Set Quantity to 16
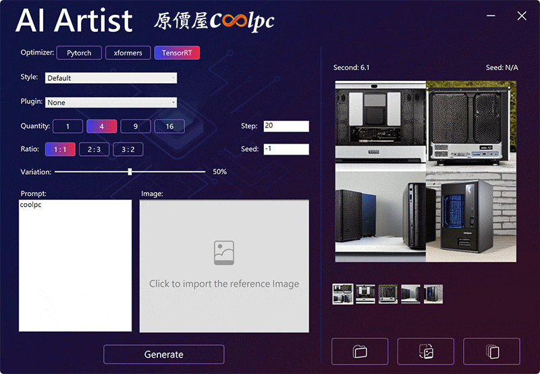This screenshot has height=374, width=540. pyautogui.click(x=169, y=126)
